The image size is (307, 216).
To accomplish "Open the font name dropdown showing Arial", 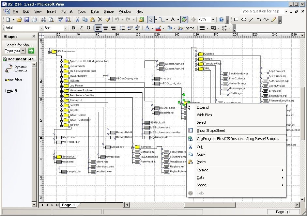I will tap(41, 28).
